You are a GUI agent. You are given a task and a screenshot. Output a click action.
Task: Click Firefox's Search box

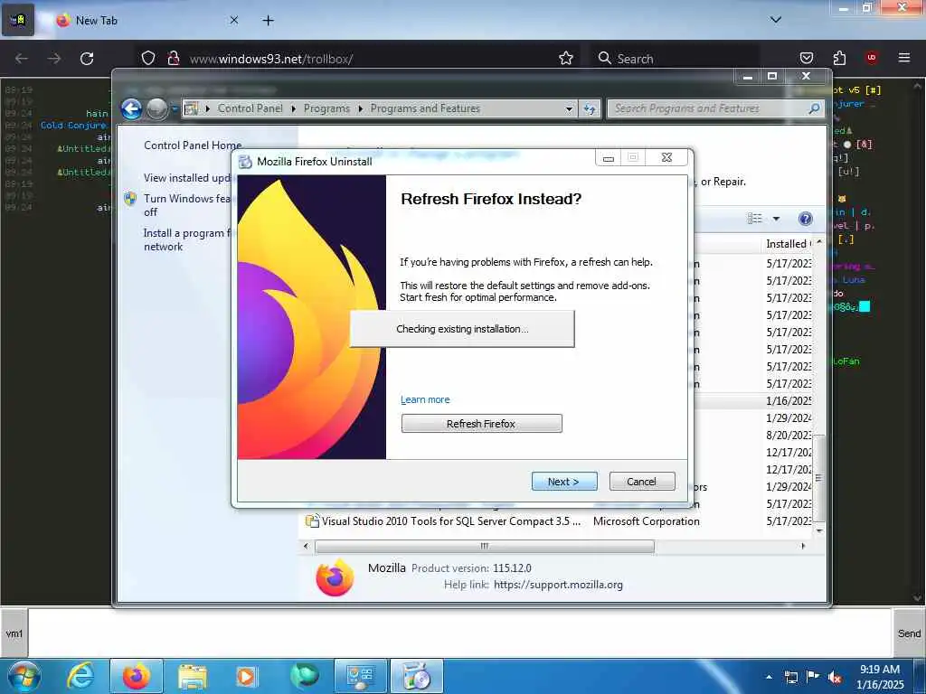[x=676, y=59]
